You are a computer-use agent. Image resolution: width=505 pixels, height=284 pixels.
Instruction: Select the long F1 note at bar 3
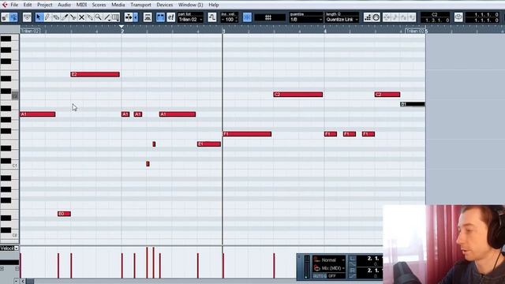pyautogui.click(x=247, y=134)
